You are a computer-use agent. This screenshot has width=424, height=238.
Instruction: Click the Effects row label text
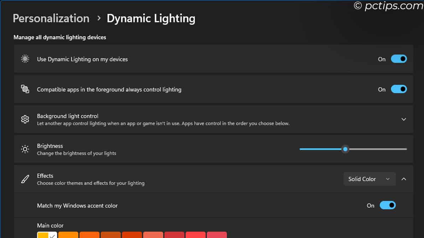[x=45, y=176]
